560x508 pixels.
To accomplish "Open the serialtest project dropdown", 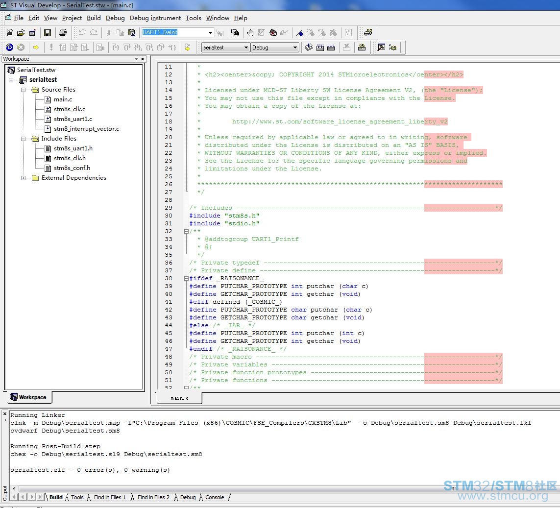I will click(x=246, y=47).
